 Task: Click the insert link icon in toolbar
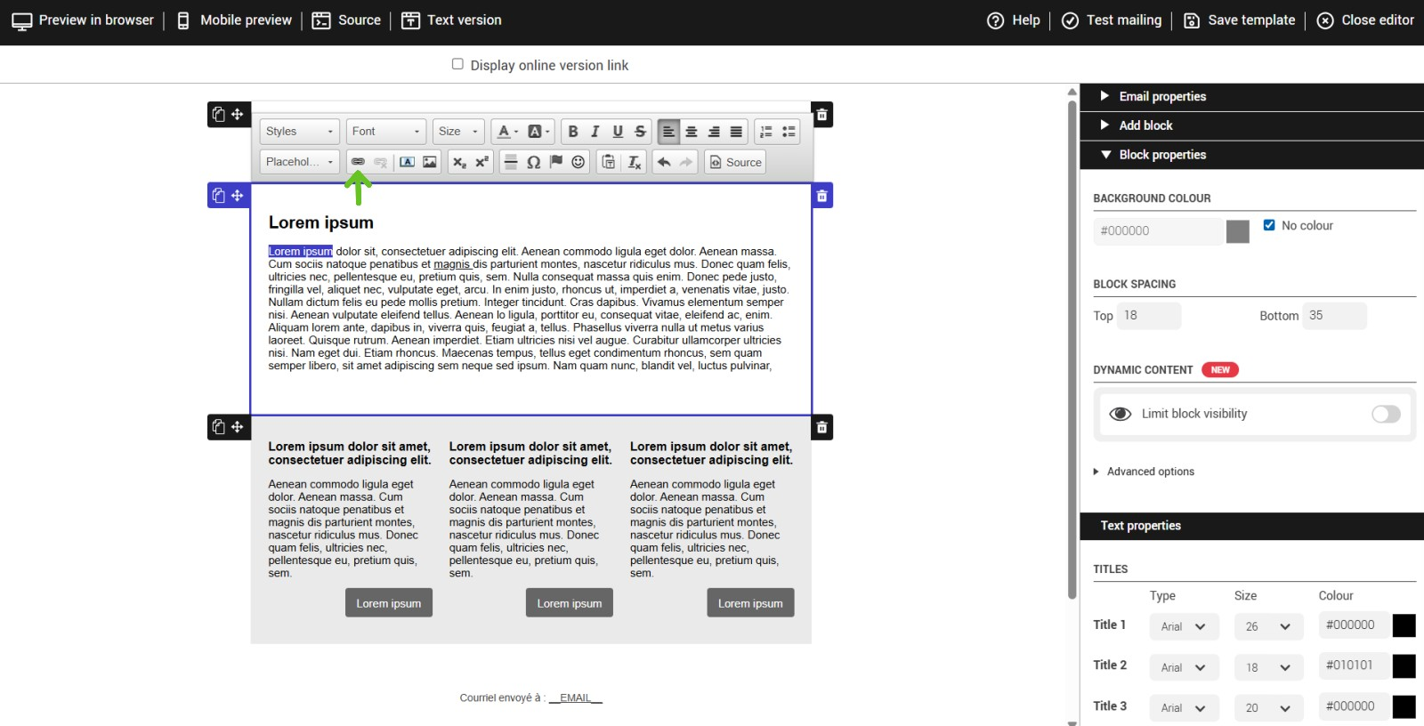[358, 162]
